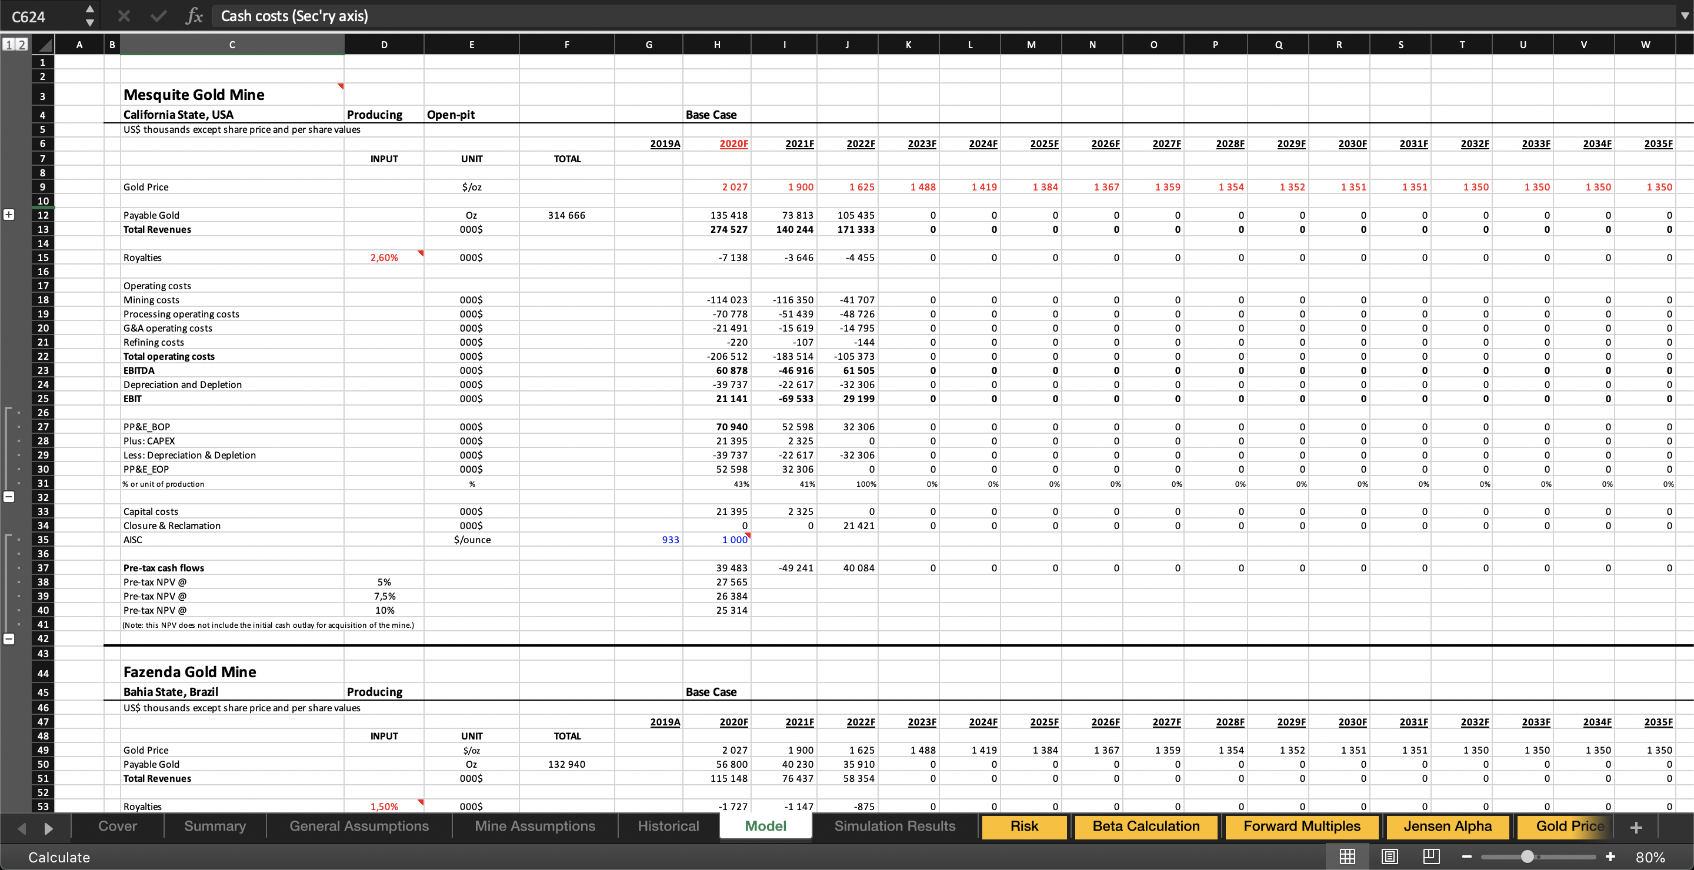The image size is (1694, 870).
Task: Open the Mine Assumptions sheet tab
Action: pos(535,826)
